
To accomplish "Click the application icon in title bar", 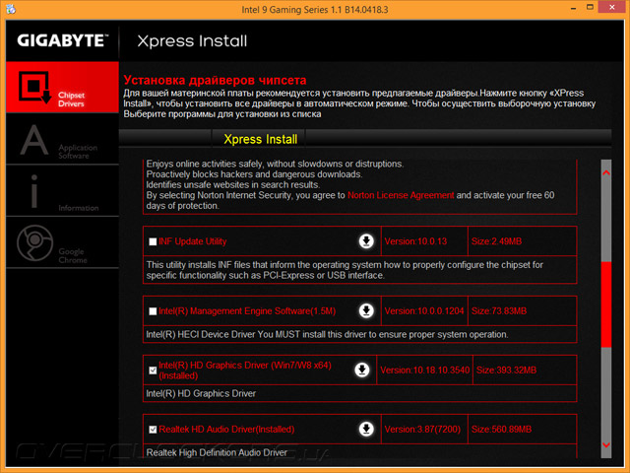I will coord(11,9).
